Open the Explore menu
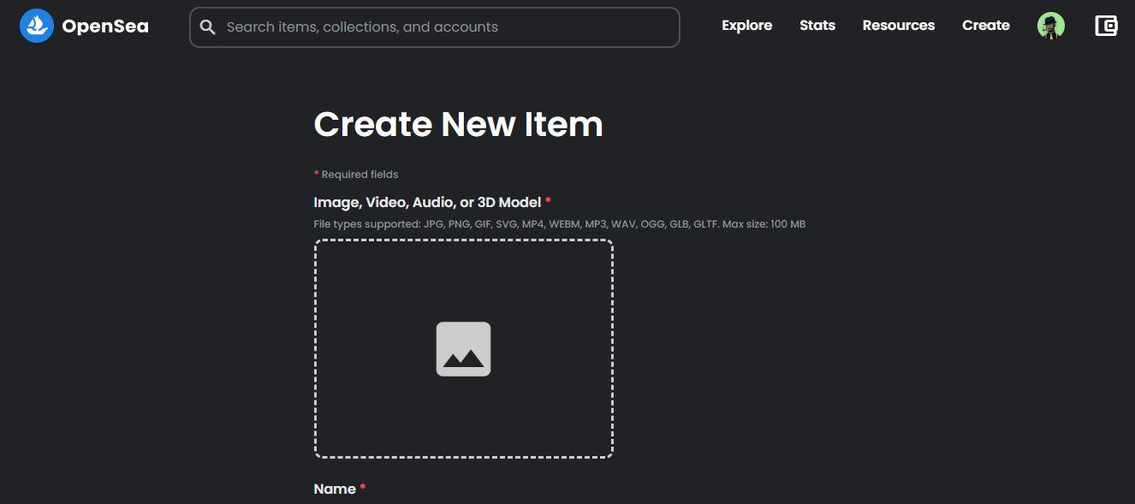The width and height of the screenshot is (1135, 504). coord(746,26)
